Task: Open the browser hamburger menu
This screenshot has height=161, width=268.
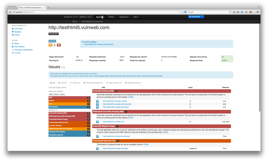Action: point(258,12)
